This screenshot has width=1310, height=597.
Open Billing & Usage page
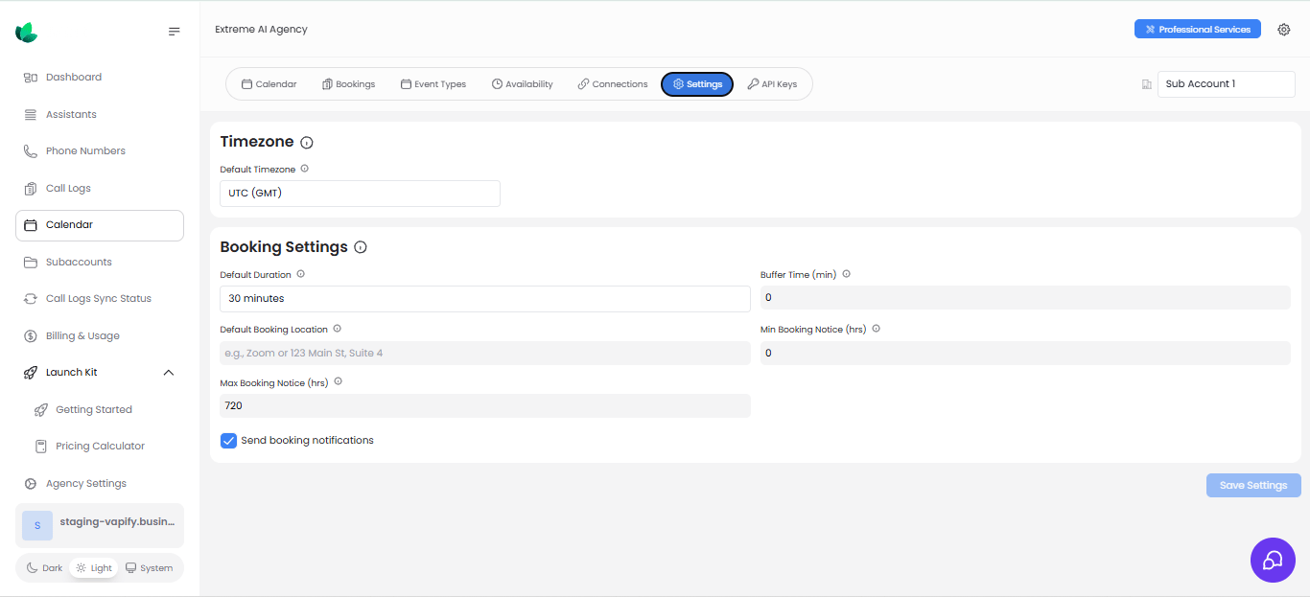[100, 335]
